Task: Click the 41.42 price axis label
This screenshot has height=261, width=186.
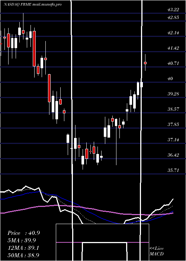Action: [173, 48]
